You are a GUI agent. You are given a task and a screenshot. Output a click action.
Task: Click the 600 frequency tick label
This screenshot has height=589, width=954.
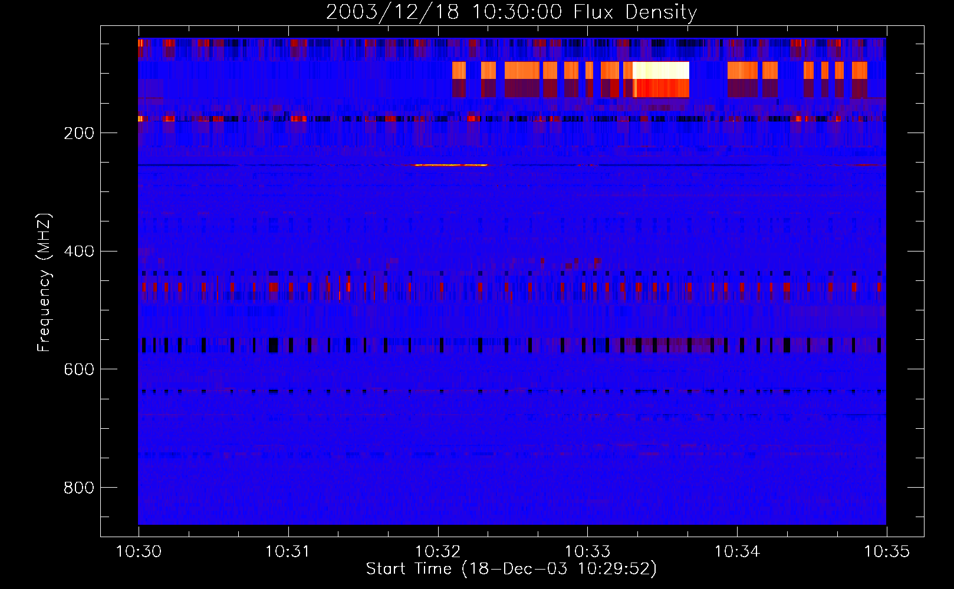(79, 369)
